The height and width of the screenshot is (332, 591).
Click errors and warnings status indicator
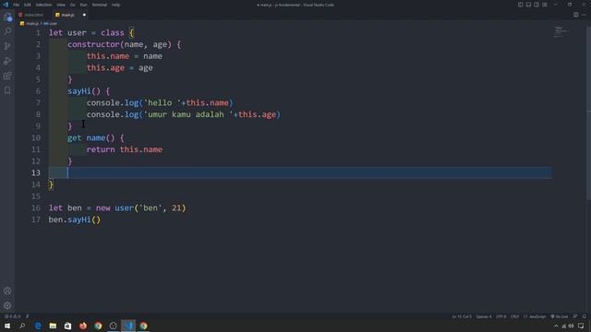point(12,316)
